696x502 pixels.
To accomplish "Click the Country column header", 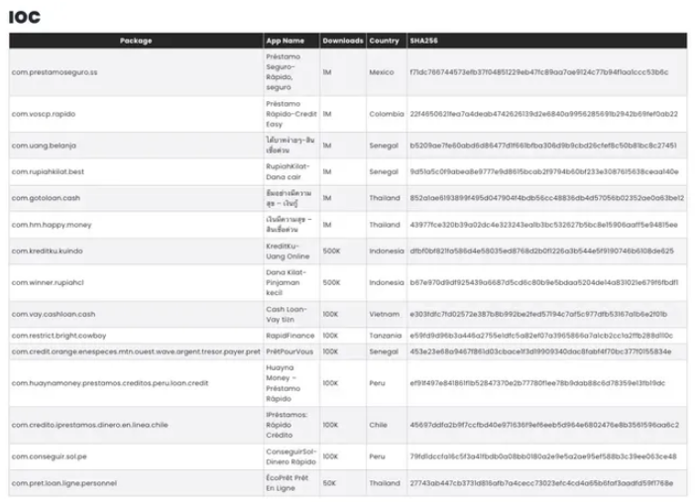I will pos(385,41).
